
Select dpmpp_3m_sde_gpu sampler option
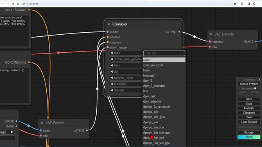tap(164, 143)
